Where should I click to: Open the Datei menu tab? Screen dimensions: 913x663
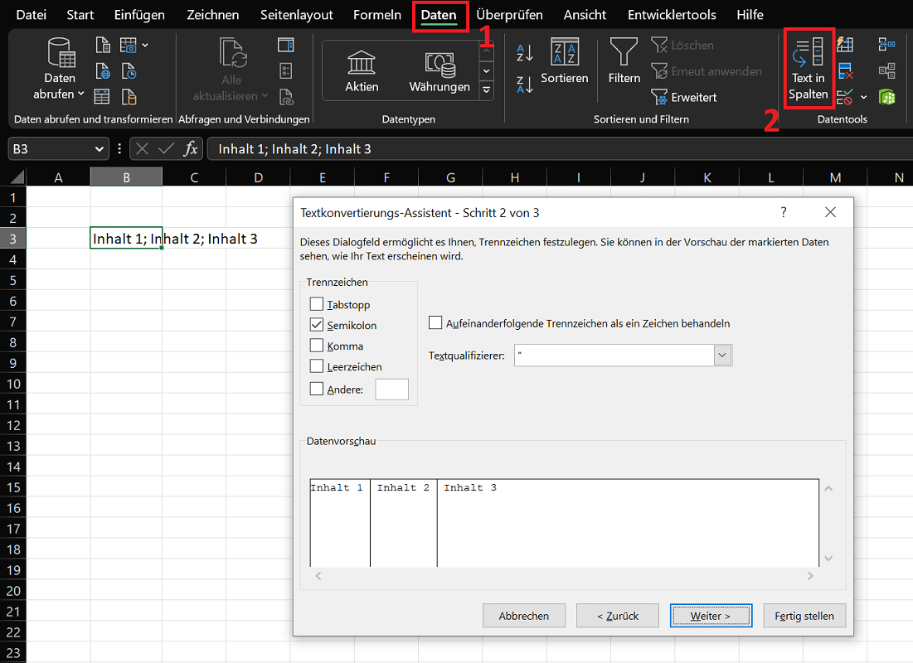coord(32,15)
